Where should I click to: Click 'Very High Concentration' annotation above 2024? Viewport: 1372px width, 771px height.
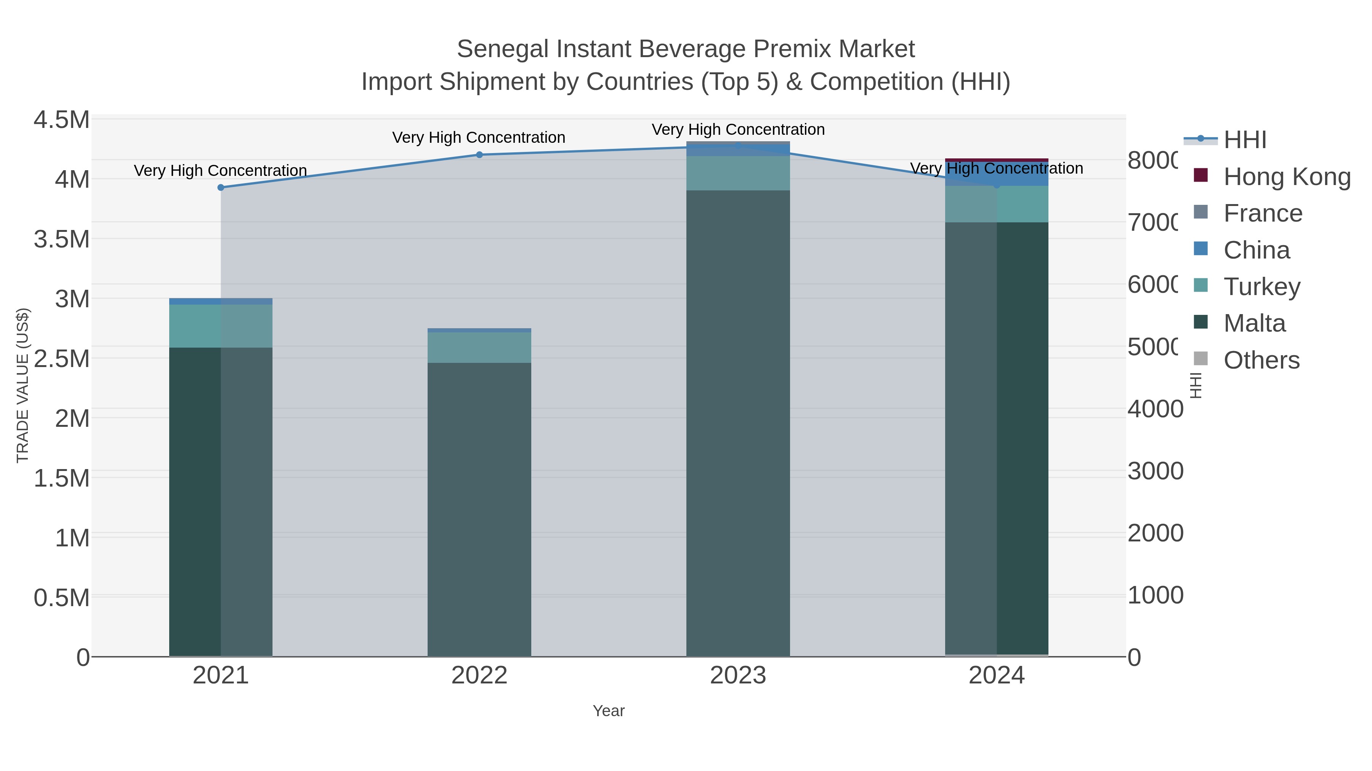(997, 169)
